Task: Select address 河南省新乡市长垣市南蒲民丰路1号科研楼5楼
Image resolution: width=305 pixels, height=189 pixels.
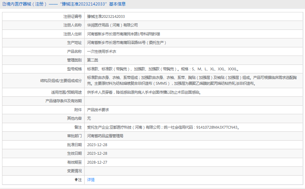Action: [x=123, y=34]
